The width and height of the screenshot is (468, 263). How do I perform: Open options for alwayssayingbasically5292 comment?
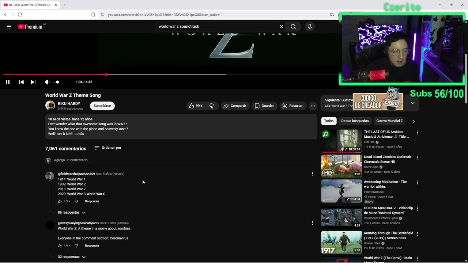[x=312, y=223]
